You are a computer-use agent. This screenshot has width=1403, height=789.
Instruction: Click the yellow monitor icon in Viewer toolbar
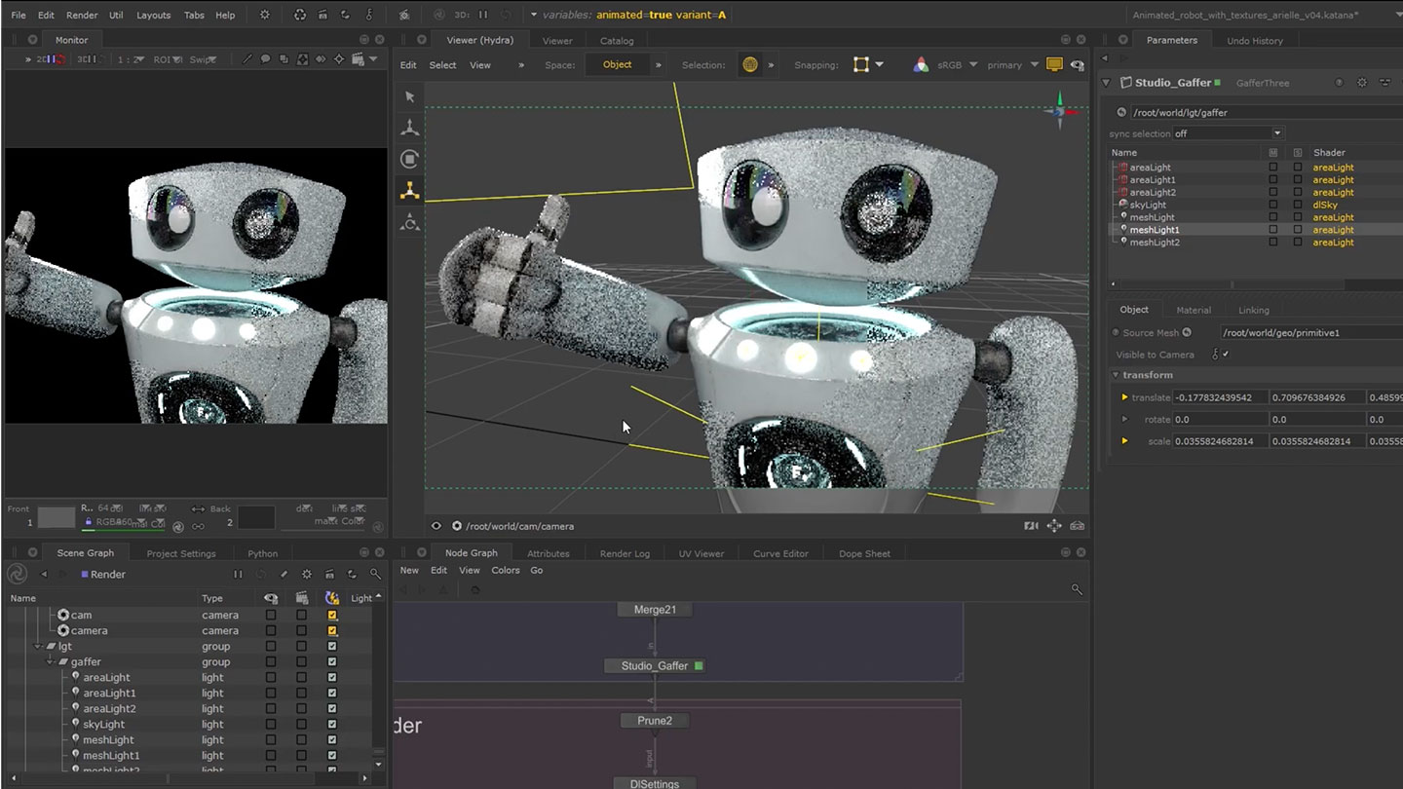[1053, 65]
